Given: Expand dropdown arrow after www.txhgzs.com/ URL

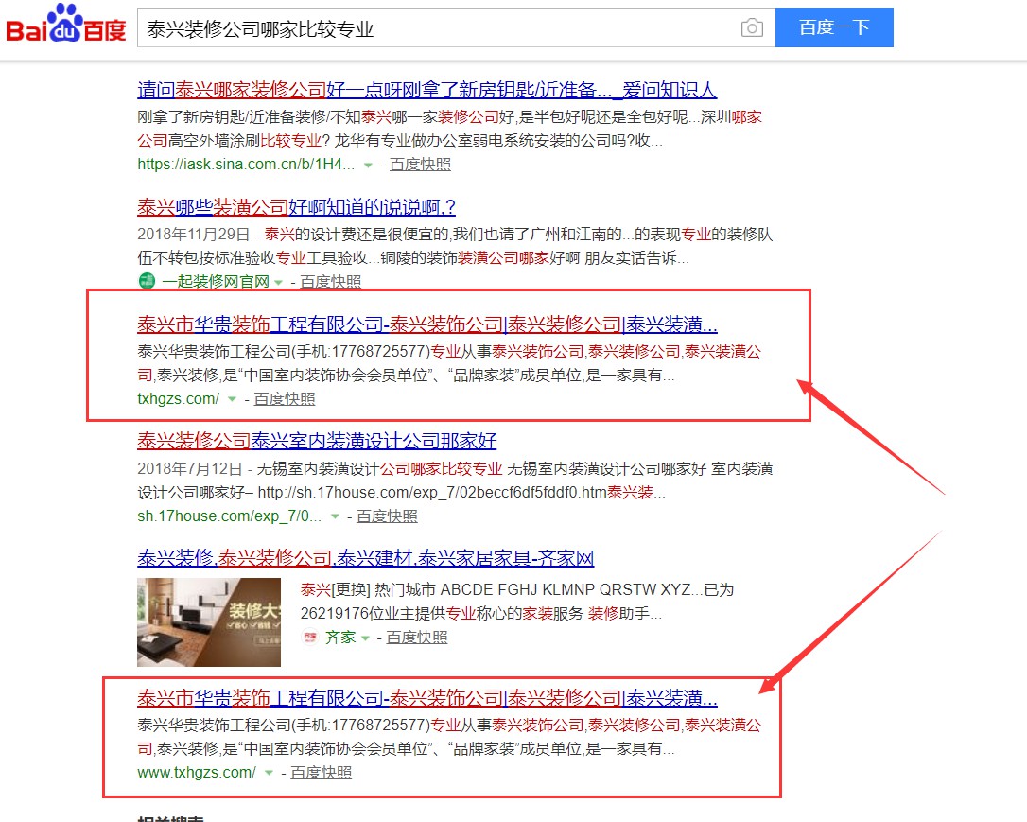Looking at the screenshot, I should coord(269,773).
